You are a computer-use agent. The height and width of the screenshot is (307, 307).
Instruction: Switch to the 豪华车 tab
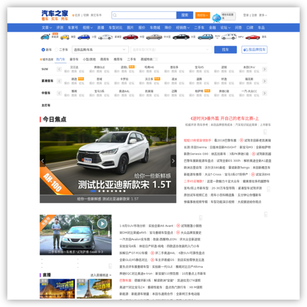tap(74, 59)
